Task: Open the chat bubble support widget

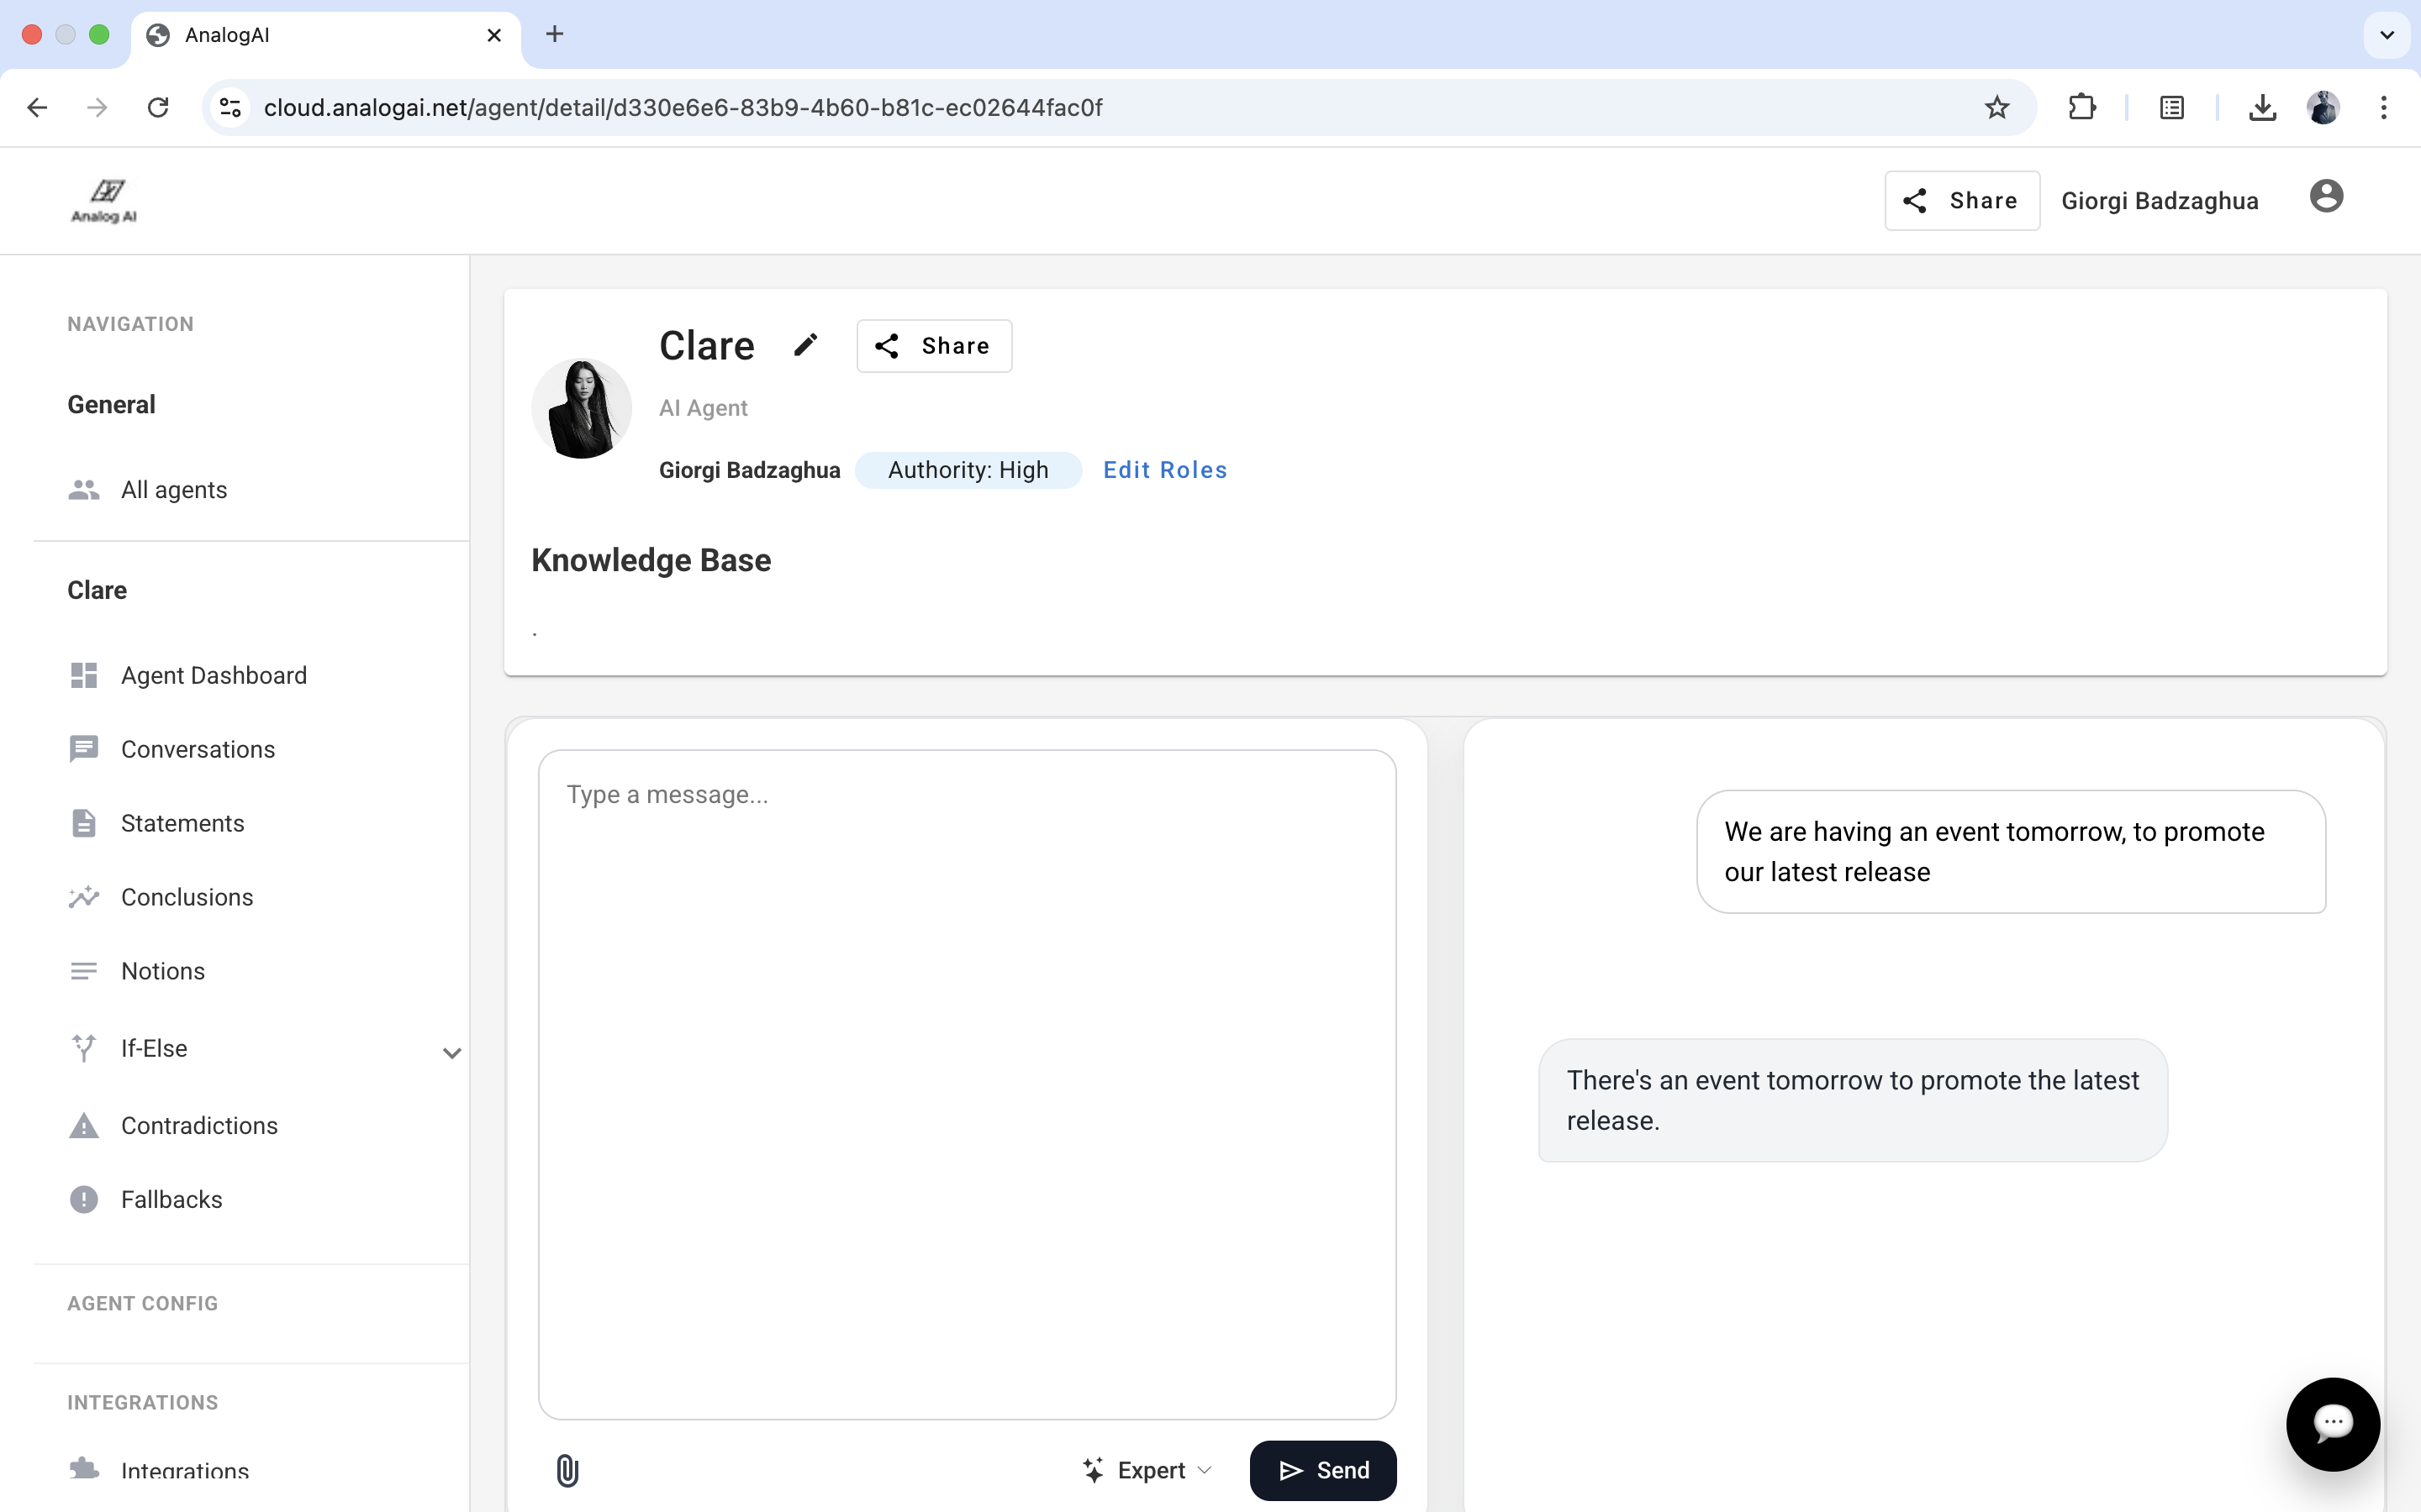Action: coord(2332,1423)
